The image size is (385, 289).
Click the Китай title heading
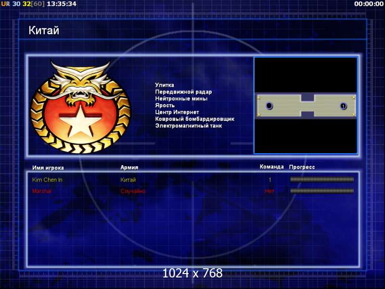coord(44,30)
